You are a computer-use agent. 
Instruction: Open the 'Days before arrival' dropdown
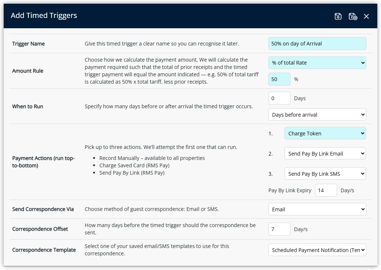(317, 114)
